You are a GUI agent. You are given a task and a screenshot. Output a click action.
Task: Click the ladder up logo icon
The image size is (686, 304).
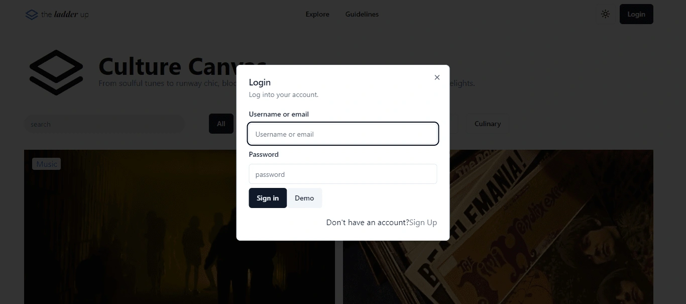(x=32, y=15)
